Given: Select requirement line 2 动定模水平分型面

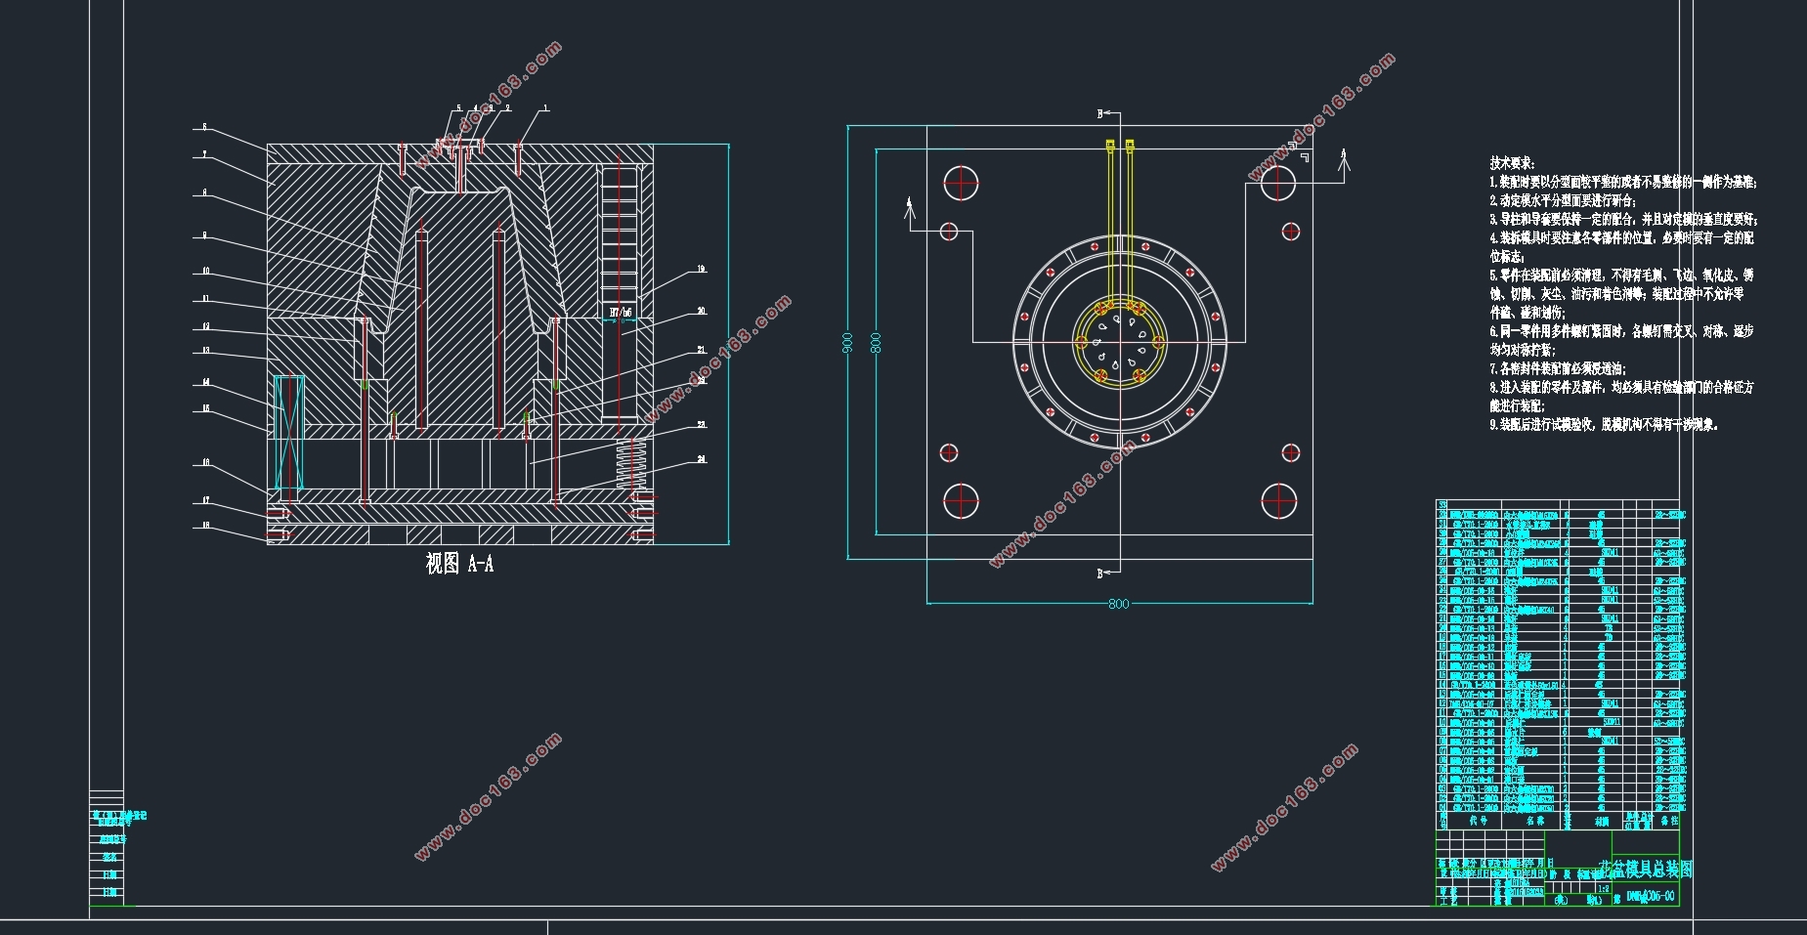Looking at the screenshot, I should pyautogui.click(x=1563, y=200).
